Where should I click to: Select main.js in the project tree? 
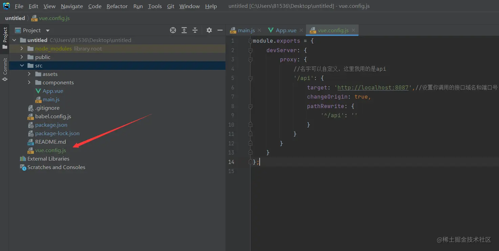pos(51,100)
